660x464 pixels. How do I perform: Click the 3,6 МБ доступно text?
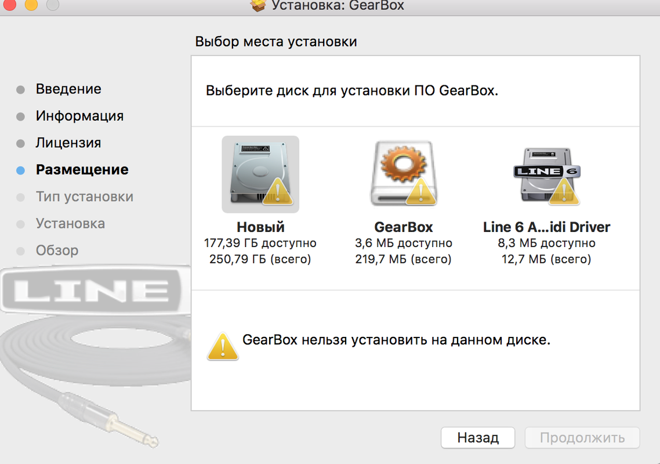404,243
